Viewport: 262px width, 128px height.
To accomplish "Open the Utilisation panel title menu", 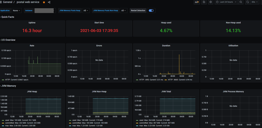I will pos(233,46).
